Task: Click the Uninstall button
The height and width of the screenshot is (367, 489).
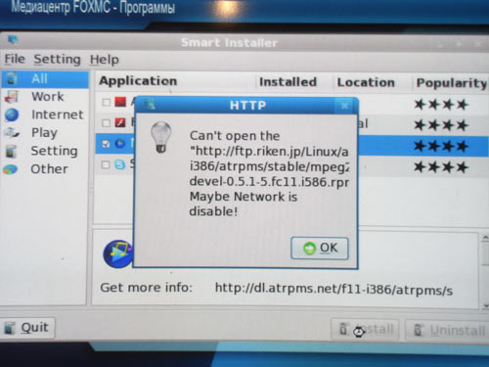Action: pos(447,330)
